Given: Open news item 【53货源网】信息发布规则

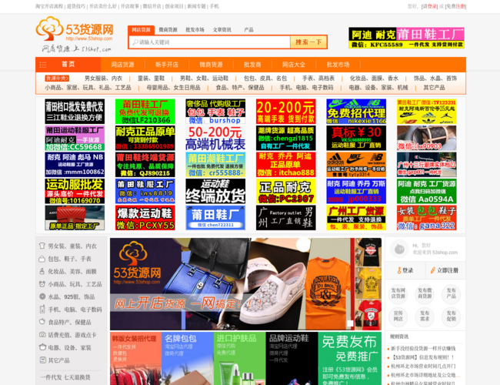Looking at the screenshot, I should pyautogui.click(x=422, y=357).
